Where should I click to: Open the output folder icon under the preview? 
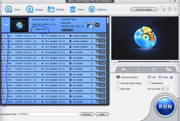169,69
